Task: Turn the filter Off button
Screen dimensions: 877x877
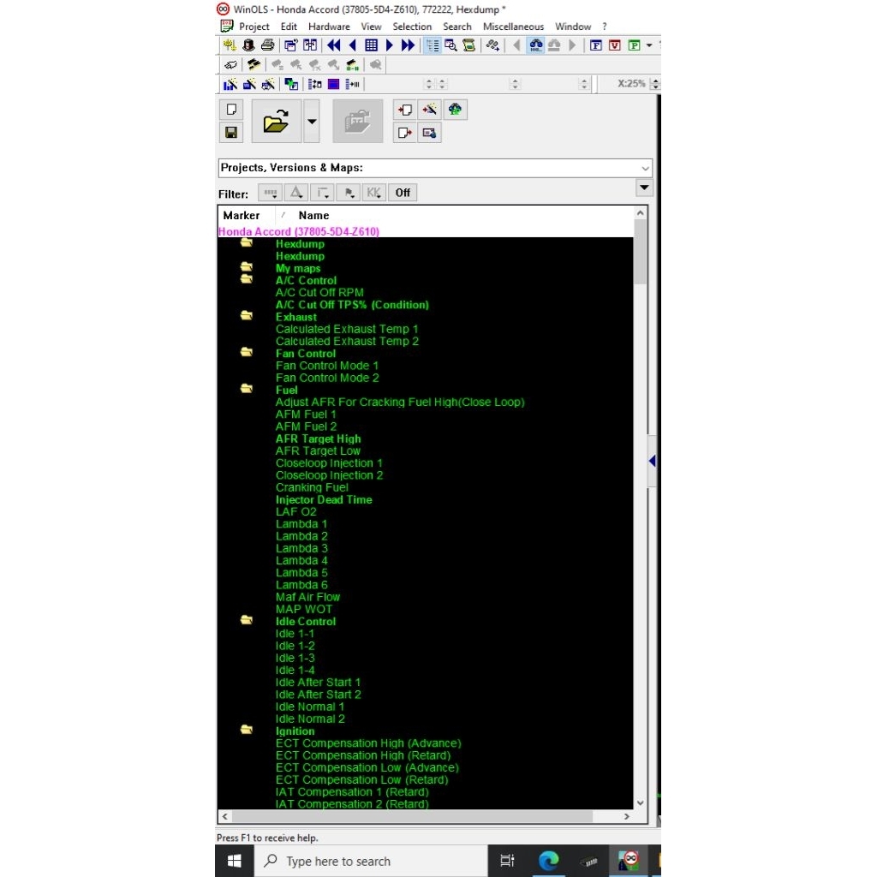Action: click(x=403, y=193)
